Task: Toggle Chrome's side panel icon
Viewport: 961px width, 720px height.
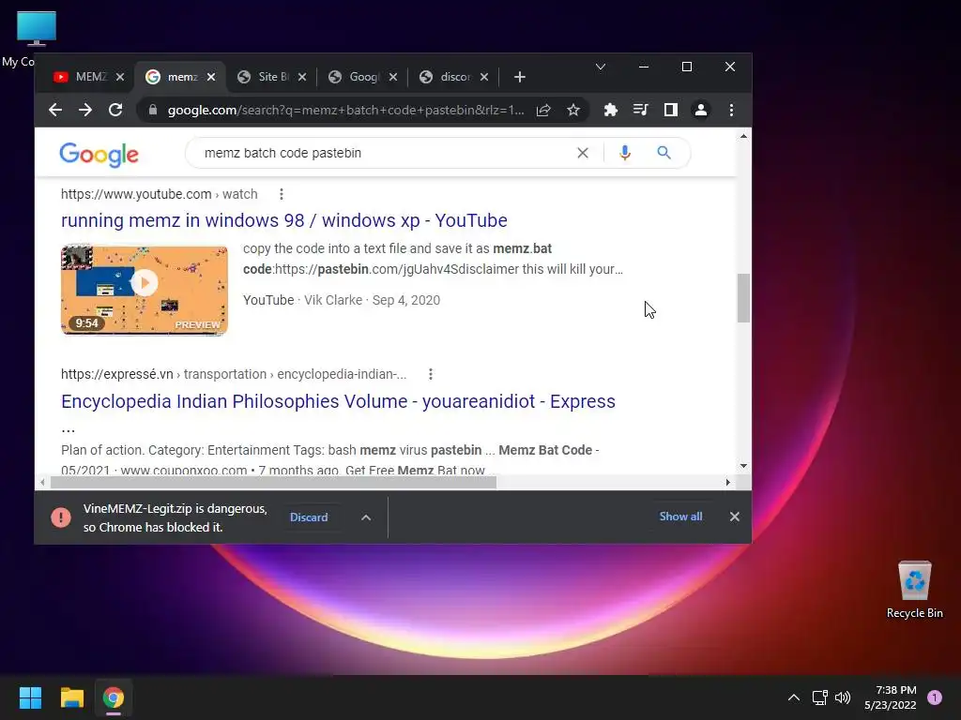Action: (670, 111)
